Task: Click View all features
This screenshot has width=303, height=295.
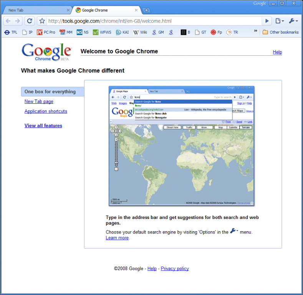Action: coord(43,126)
